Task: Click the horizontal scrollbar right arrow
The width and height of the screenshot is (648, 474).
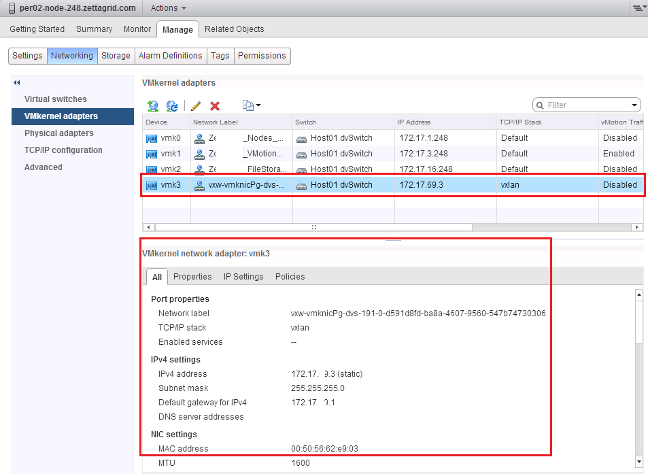Action: tap(637, 227)
